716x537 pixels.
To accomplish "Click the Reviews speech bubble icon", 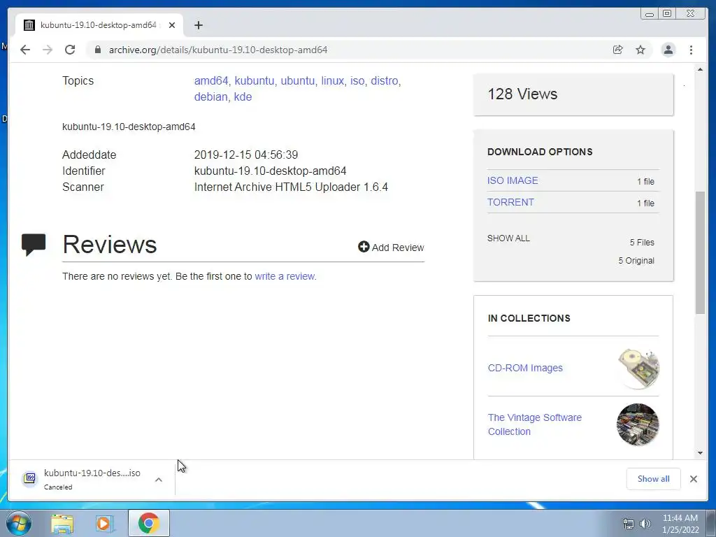I will 34,244.
